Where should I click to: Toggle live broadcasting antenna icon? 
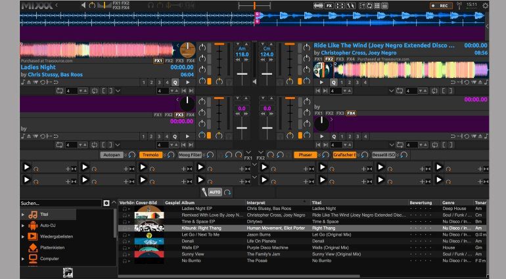[x=459, y=5]
